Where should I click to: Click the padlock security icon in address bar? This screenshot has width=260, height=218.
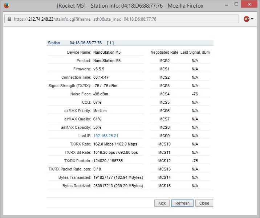click(9, 19)
